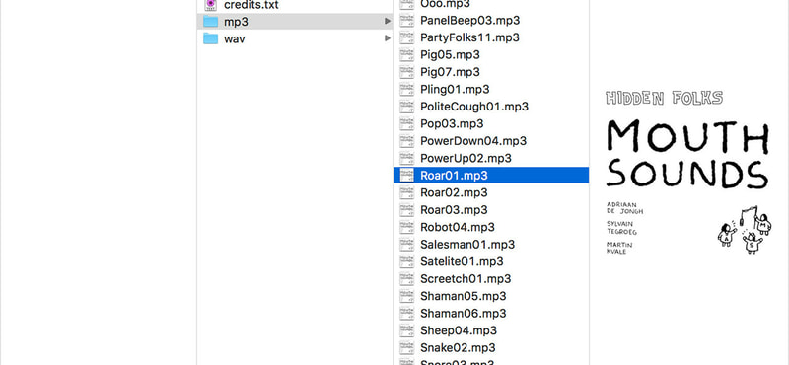This screenshot has width=789, height=365.
Task: Select the Sheep04.mp3 file name
Action: tap(459, 330)
